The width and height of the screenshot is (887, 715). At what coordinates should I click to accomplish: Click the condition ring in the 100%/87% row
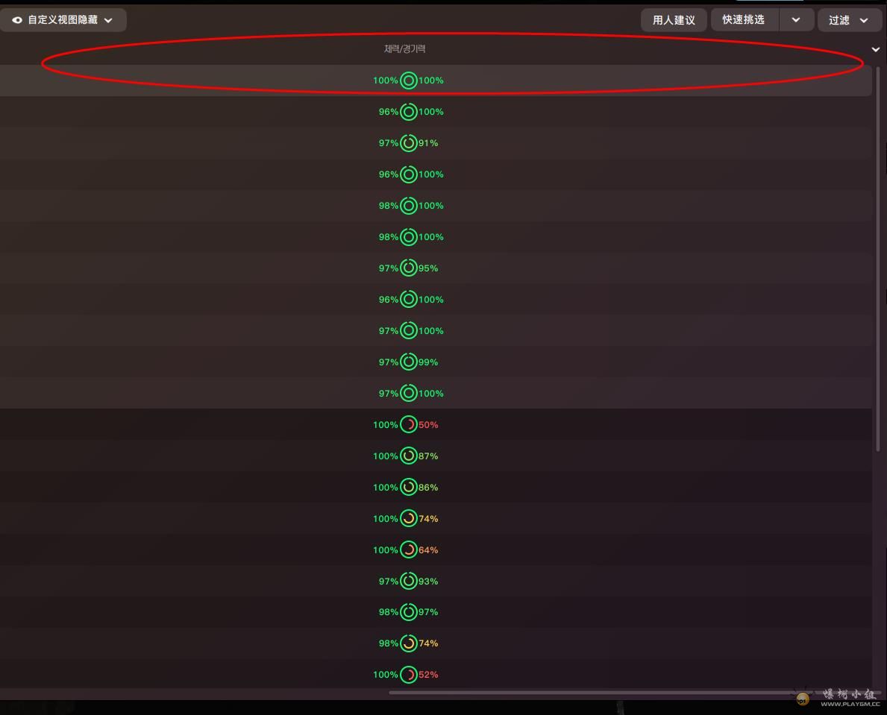click(x=409, y=456)
